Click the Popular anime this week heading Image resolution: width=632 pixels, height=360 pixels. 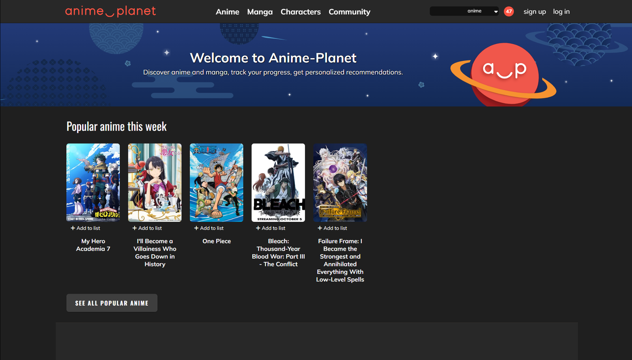pyautogui.click(x=117, y=126)
